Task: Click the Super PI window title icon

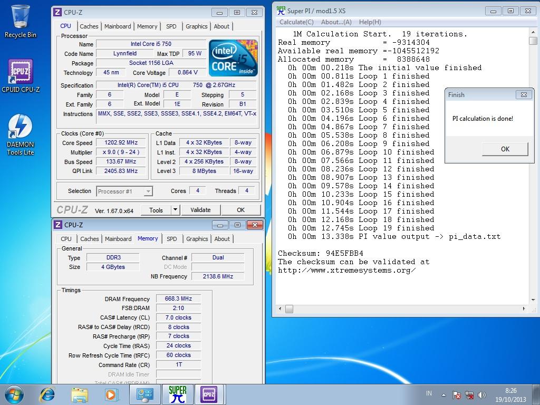Action: click(281, 11)
